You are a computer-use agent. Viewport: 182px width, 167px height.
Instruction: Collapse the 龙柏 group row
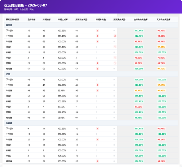(x=91, y=74)
